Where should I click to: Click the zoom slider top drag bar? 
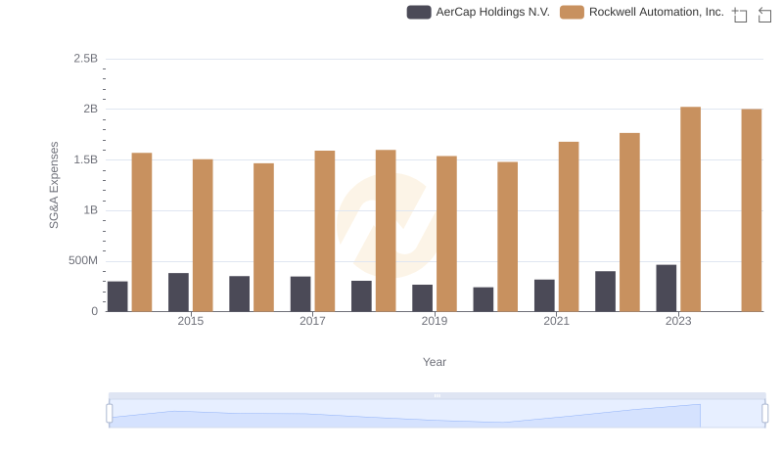[x=437, y=395]
